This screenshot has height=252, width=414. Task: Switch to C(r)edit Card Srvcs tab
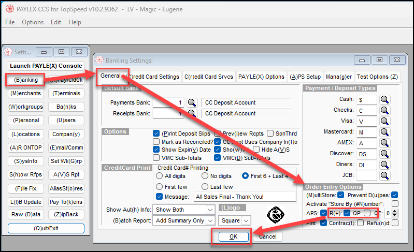point(209,77)
